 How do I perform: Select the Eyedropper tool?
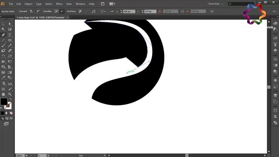pyautogui.click(x=3, y=78)
